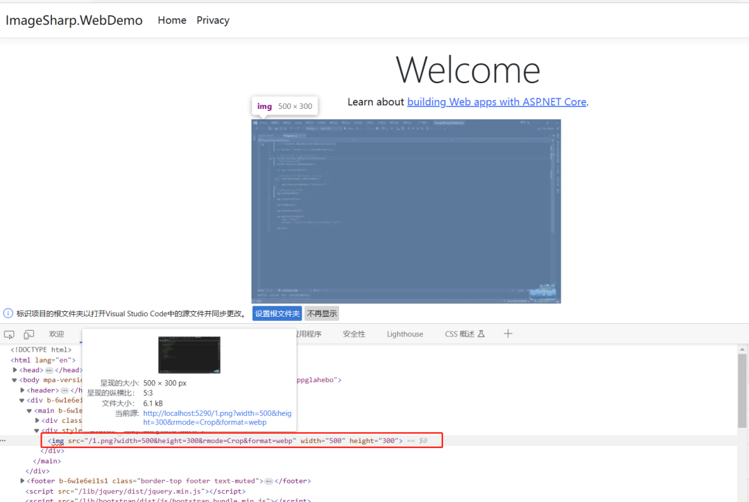
Task: Click the 设置根文件夹 button
Action: (277, 314)
